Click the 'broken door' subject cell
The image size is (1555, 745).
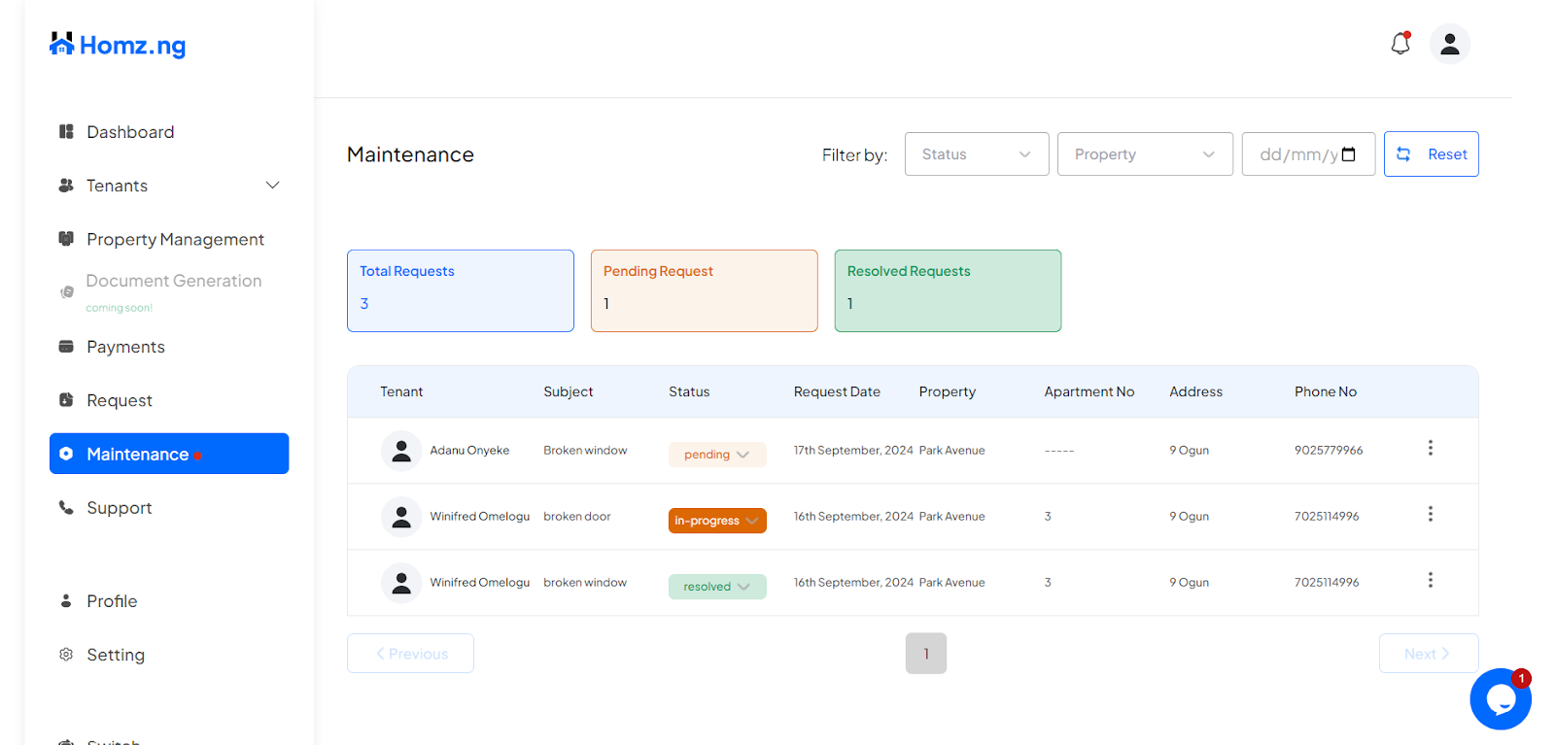577,517
